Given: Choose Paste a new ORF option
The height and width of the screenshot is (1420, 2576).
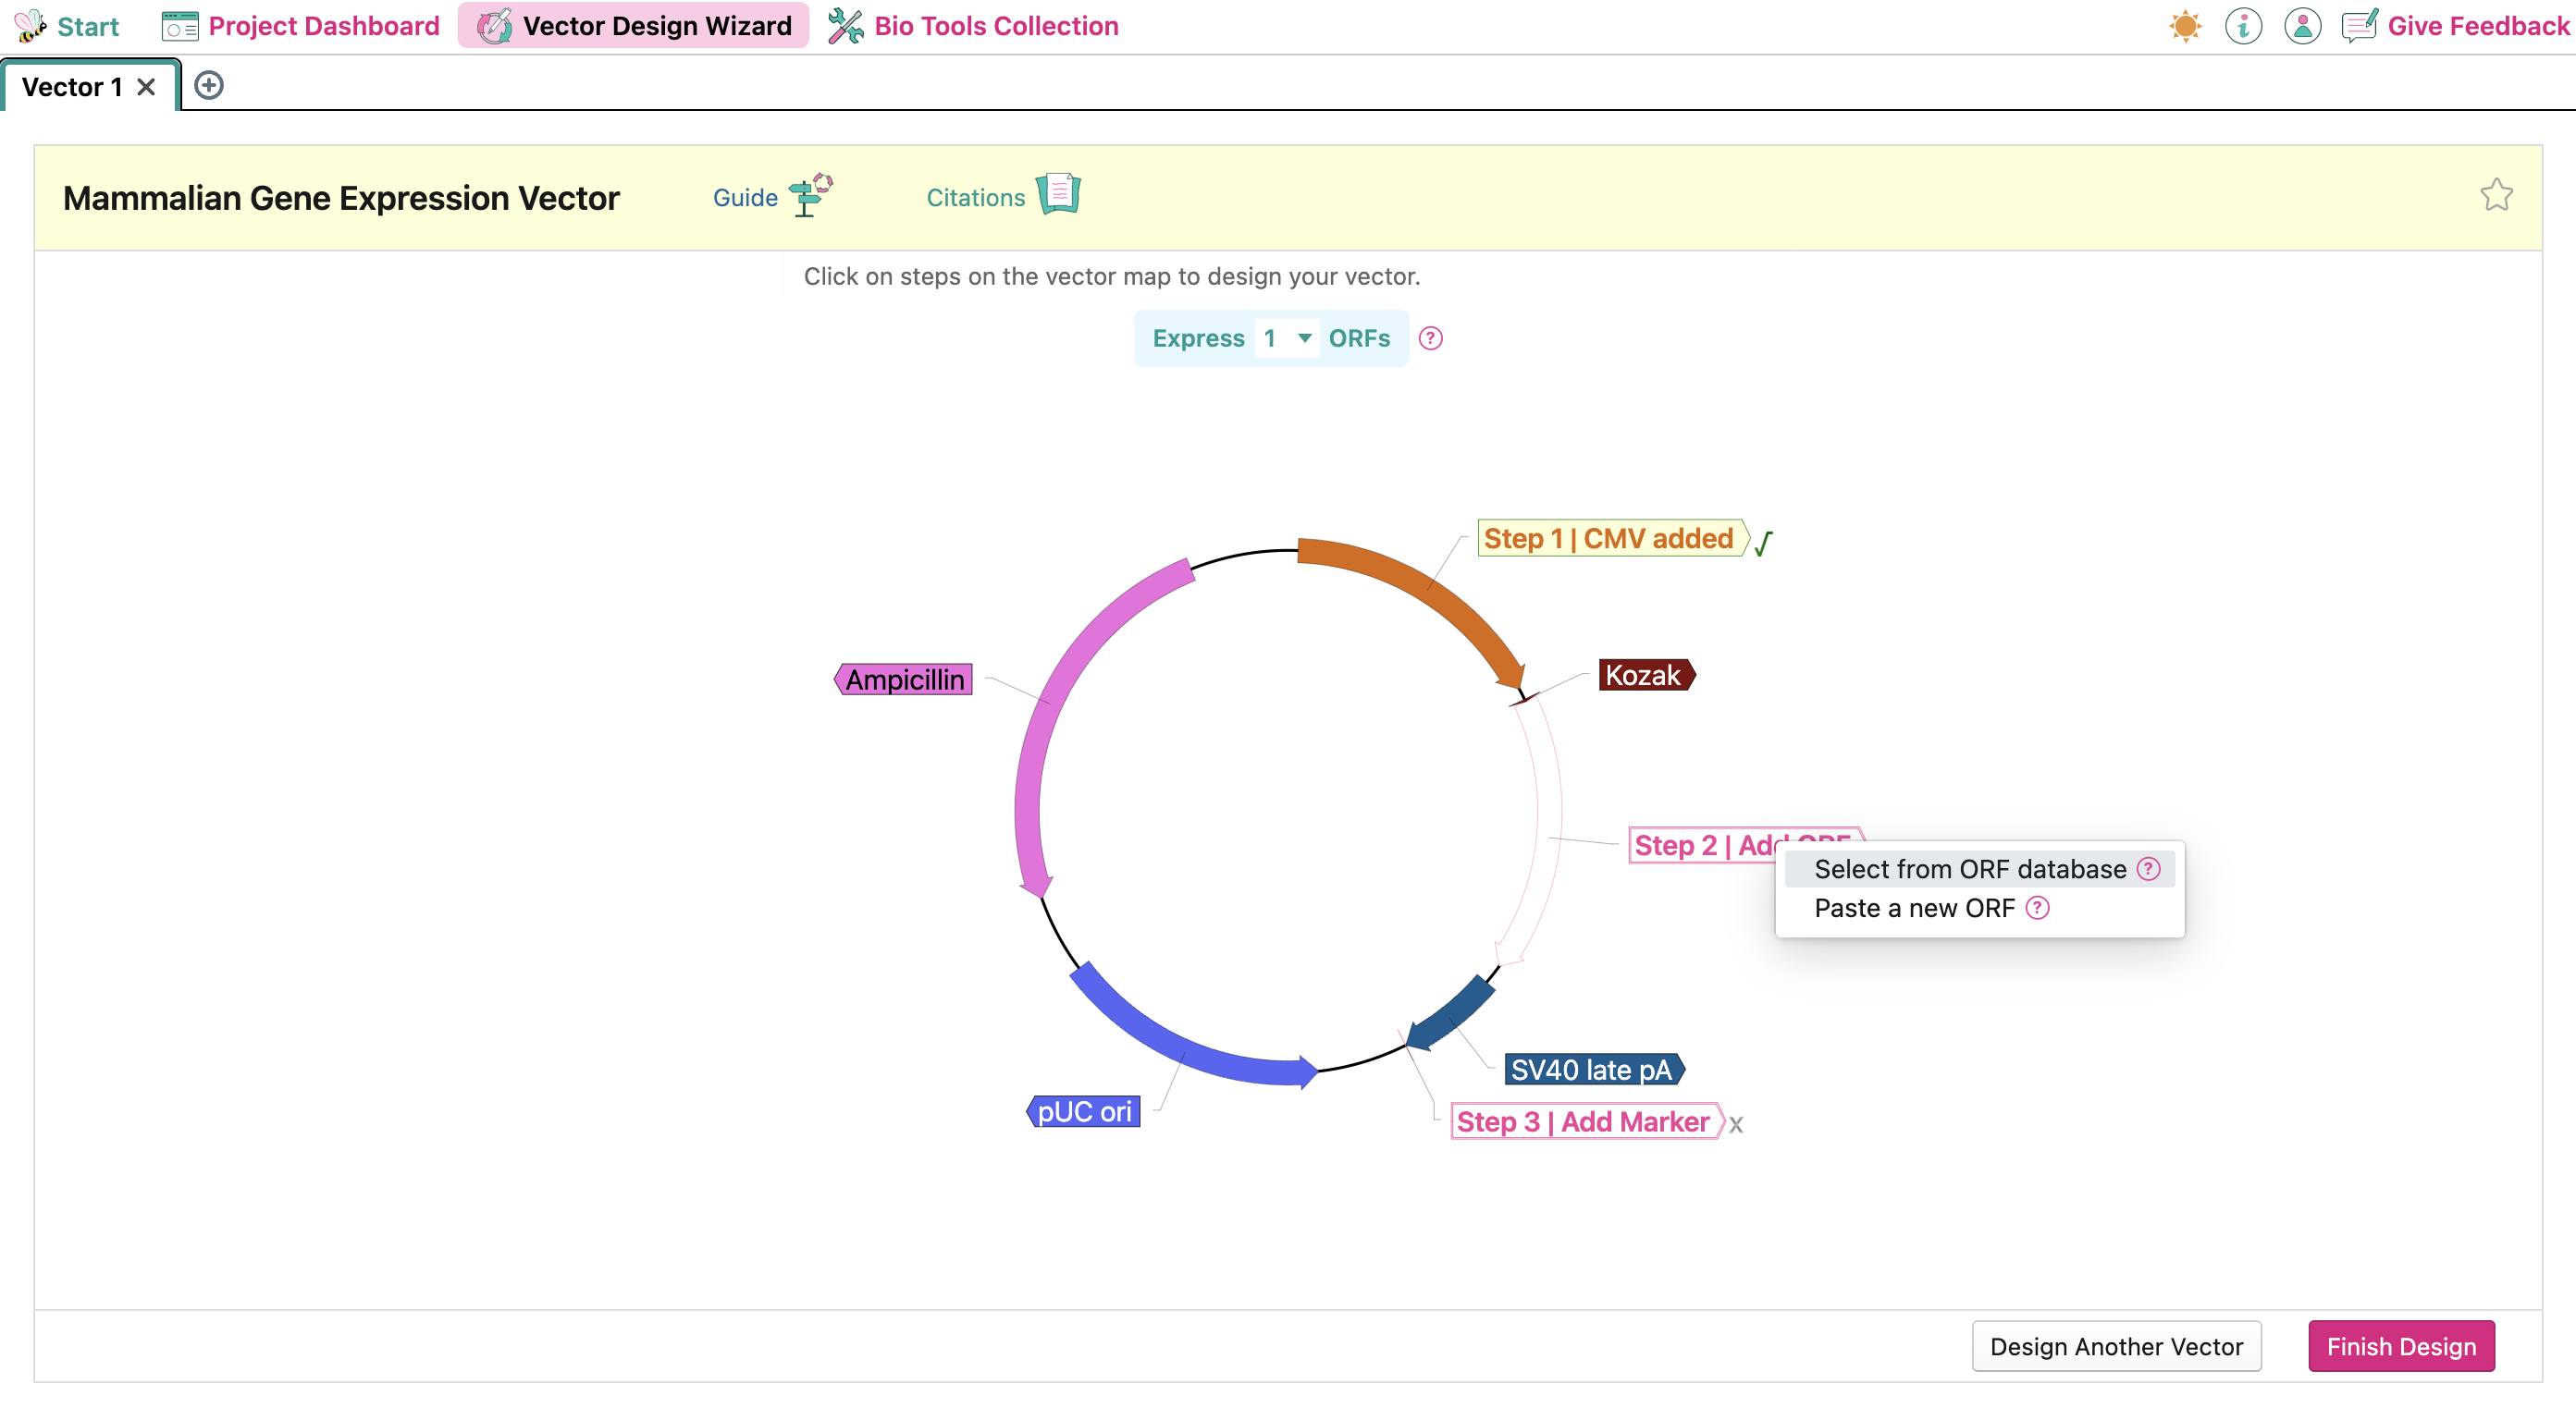Looking at the screenshot, I should tap(1913, 909).
